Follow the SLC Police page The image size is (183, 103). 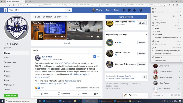[47, 17]
